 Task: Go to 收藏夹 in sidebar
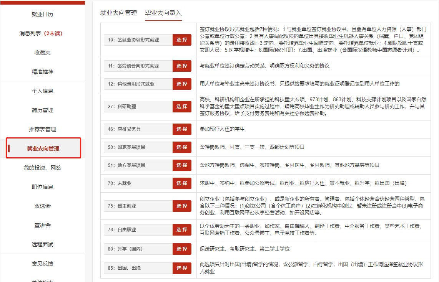click(x=42, y=53)
